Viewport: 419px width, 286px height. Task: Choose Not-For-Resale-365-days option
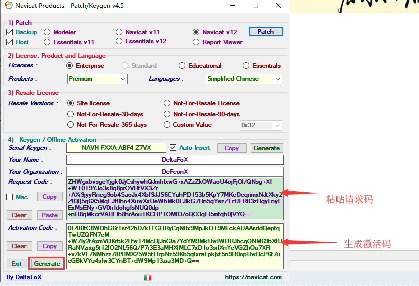[x=71, y=125]
